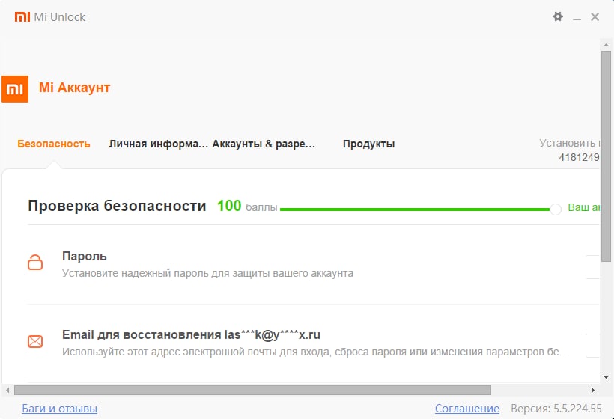Click the Используйте этот адрес description text
614x419 pixels.
click(x=314, y=352)
